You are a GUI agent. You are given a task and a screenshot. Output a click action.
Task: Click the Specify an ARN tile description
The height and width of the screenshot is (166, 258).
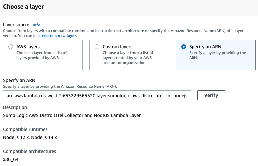click(217, 55)
